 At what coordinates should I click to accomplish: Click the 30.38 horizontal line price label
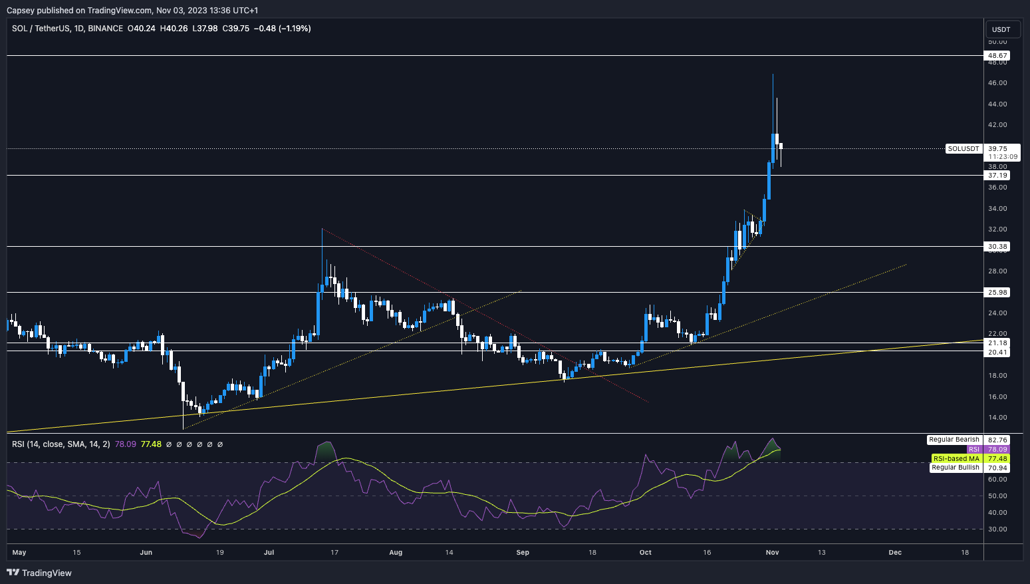998,247
